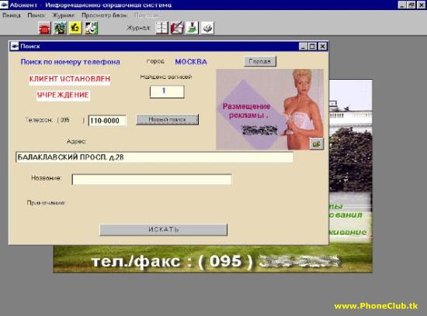Open the Поиск menu
Screen dimensions: 427x316
coord(36,15)
